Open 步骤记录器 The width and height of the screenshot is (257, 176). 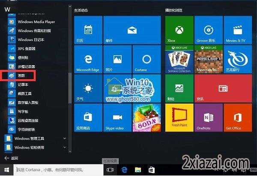(36, 66)
